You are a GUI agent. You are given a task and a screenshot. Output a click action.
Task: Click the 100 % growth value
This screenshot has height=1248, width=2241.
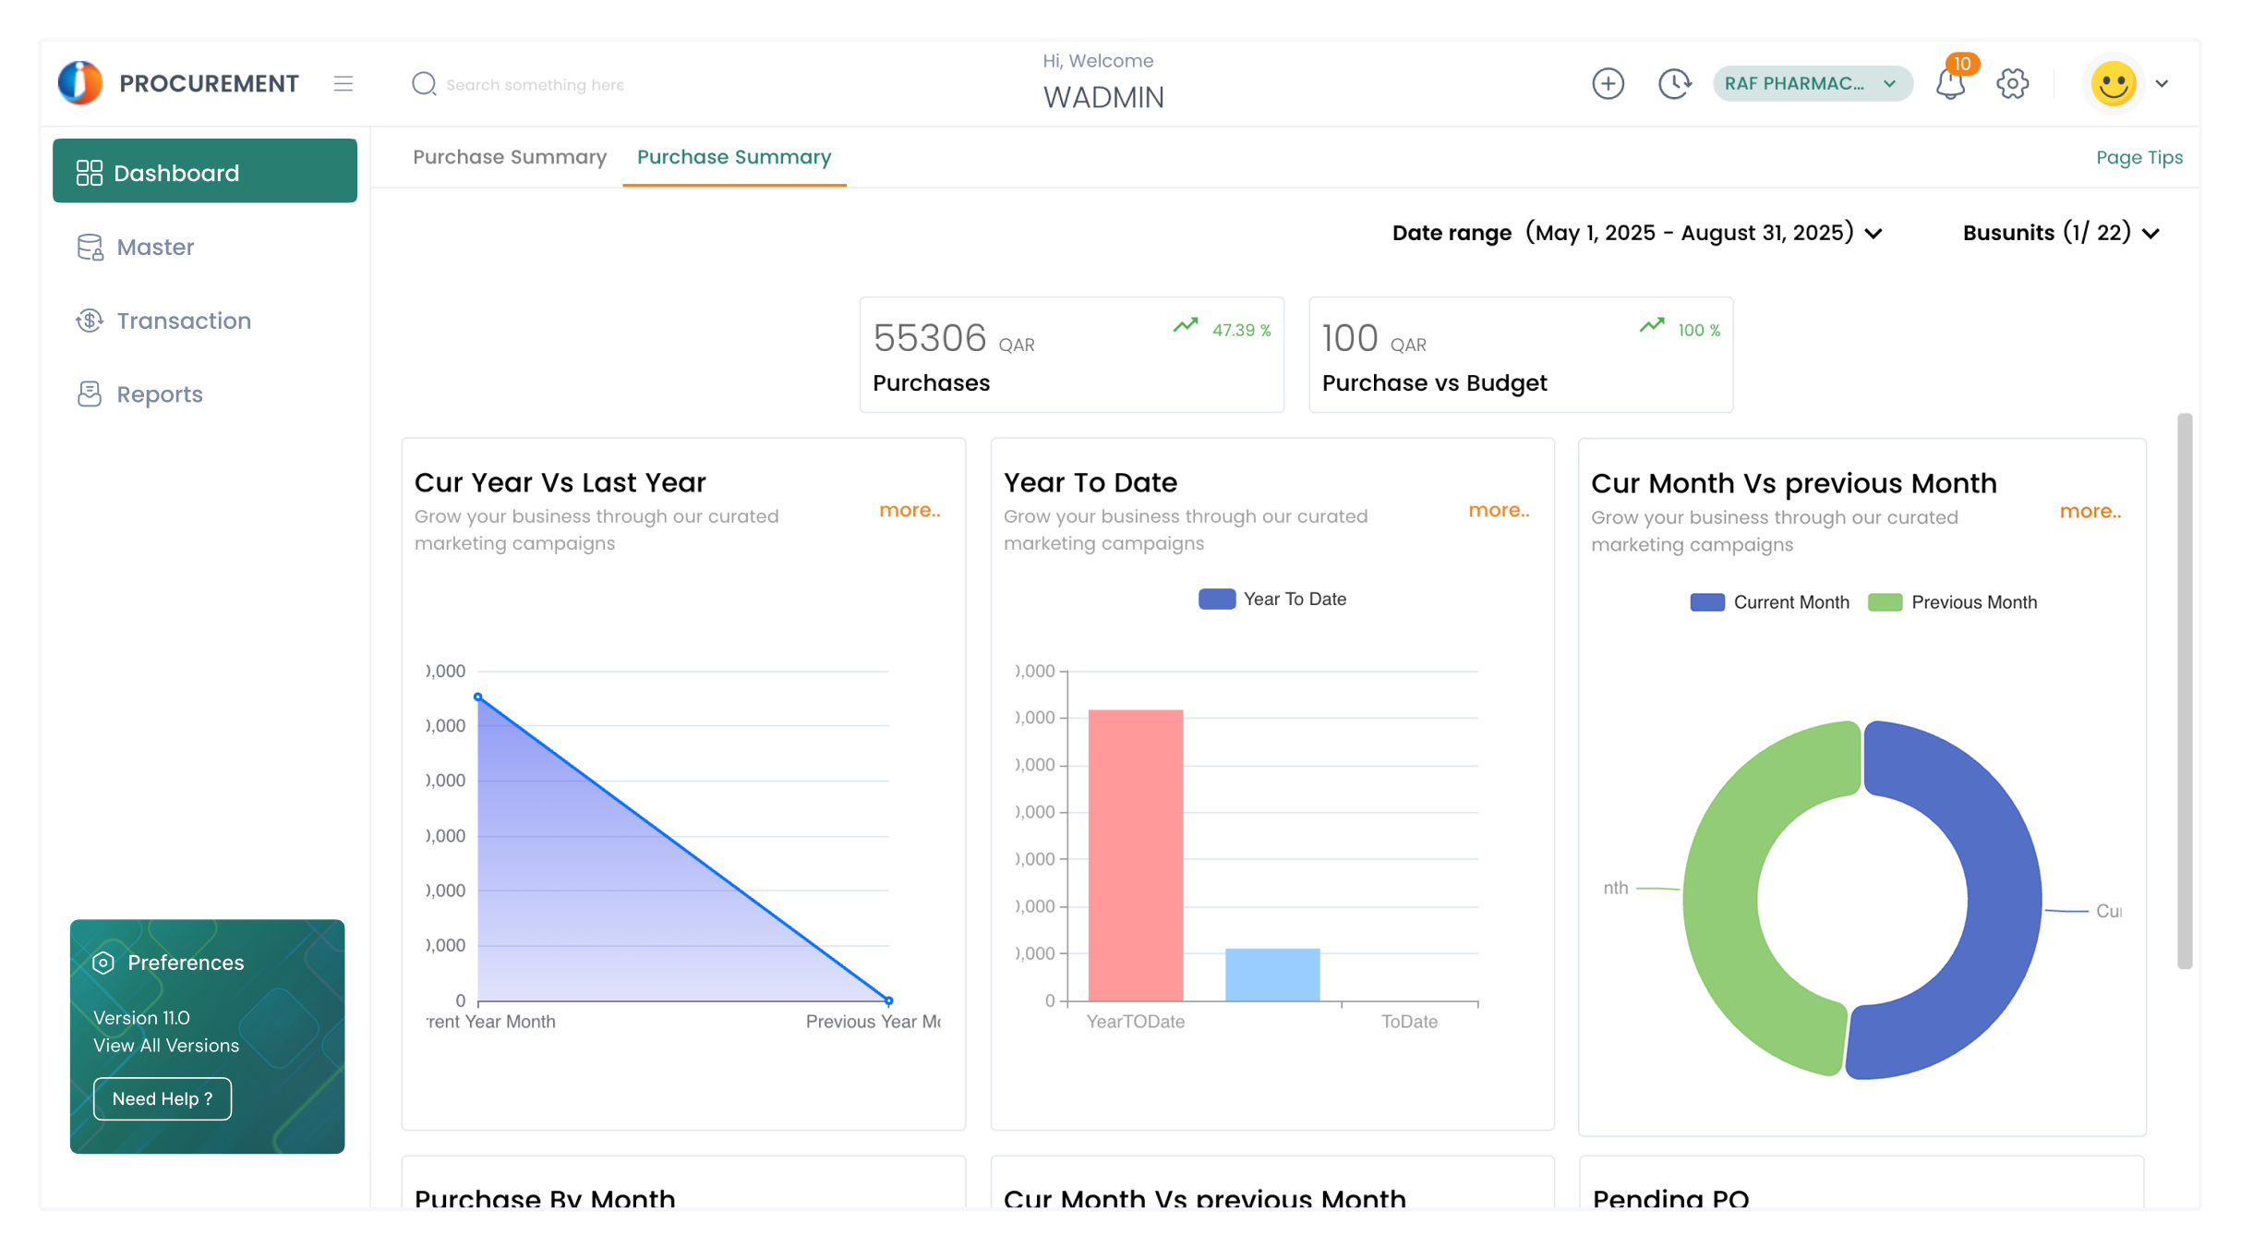pyautogui.click(x=1699, y=330)
